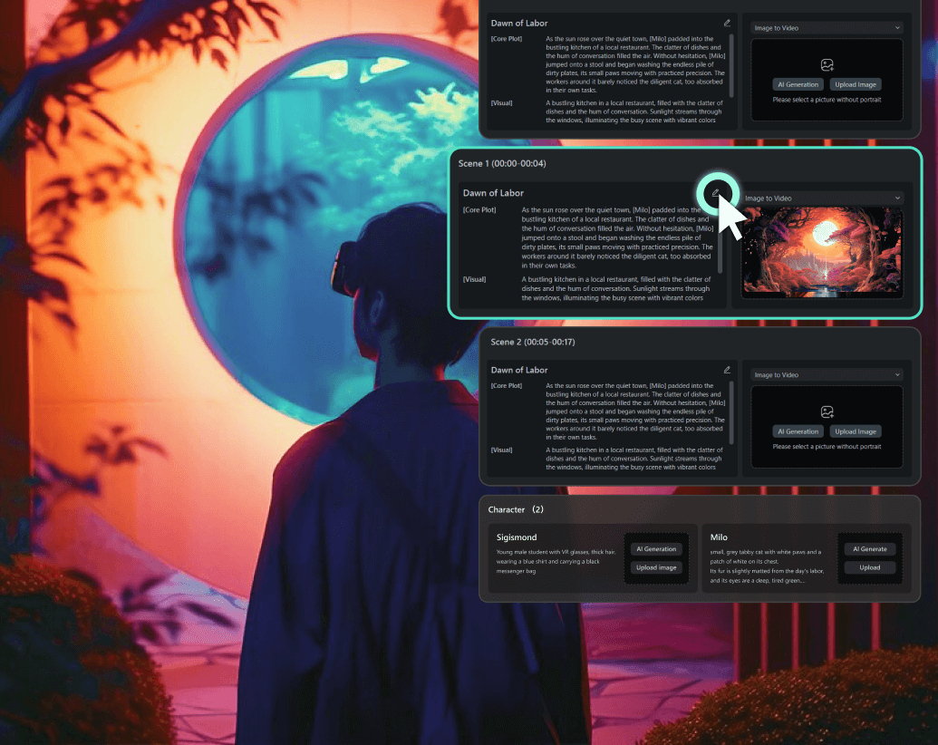Click scrollbar in topmost scene card text

[x=731, y=65]
